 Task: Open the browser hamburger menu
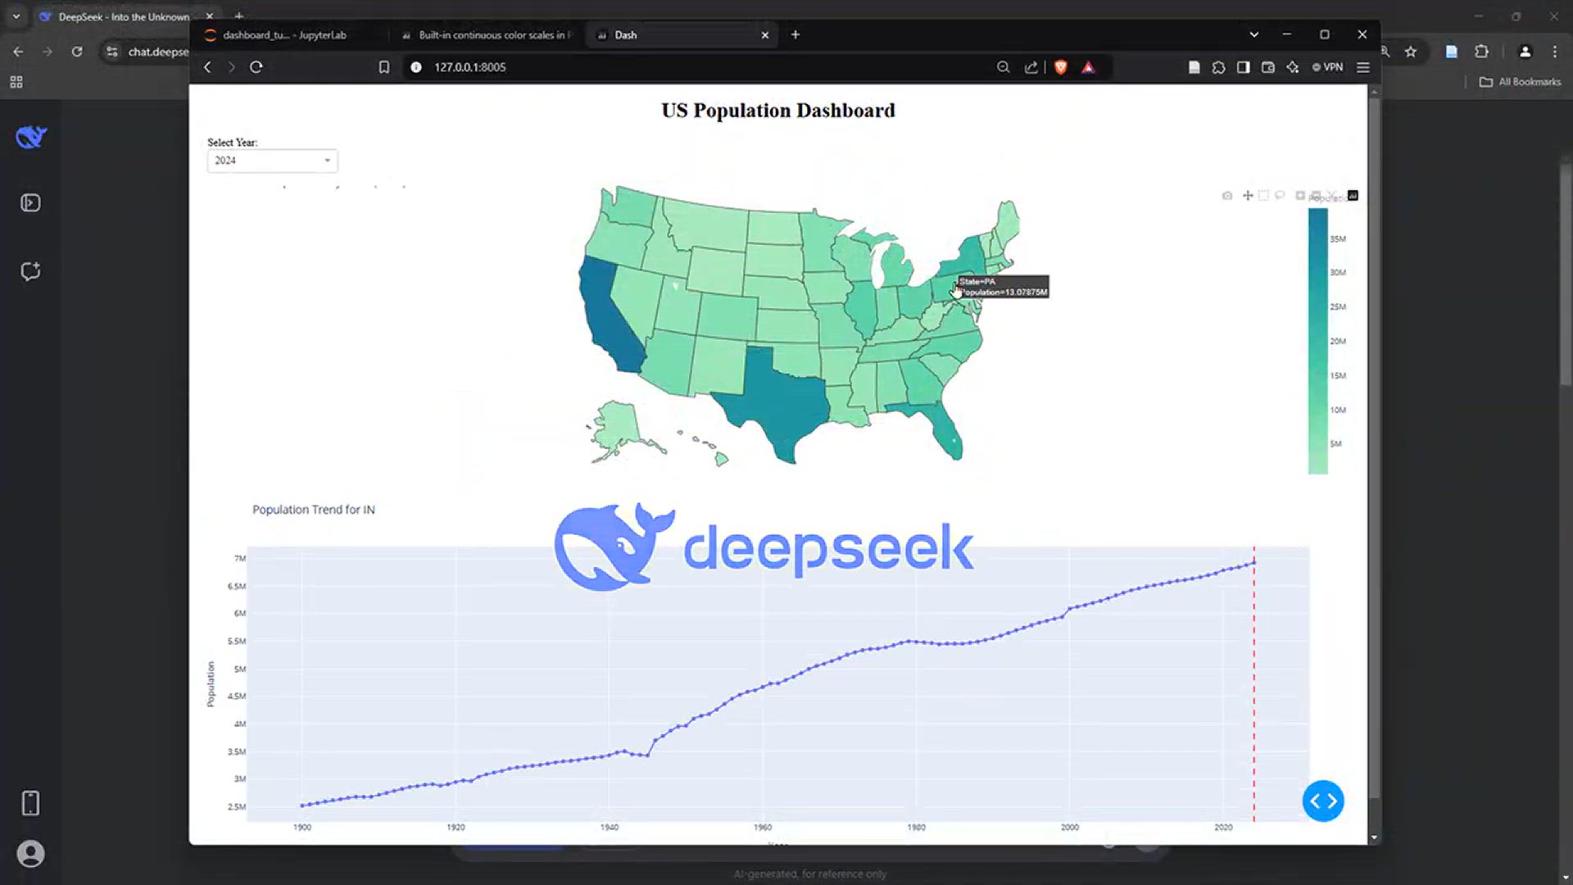[1362, 67]
